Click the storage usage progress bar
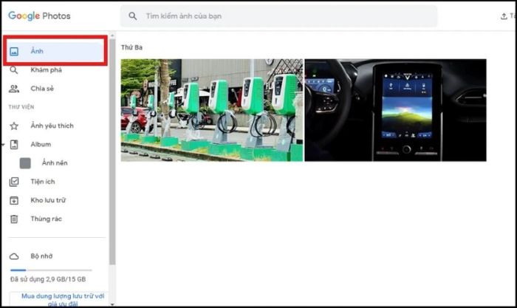The height and width of the screenshot is (308, 517). tap(50, 270)
